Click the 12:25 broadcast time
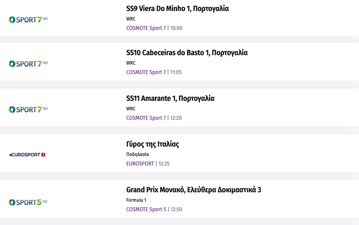The image size is (359, 225). point(164,164)
